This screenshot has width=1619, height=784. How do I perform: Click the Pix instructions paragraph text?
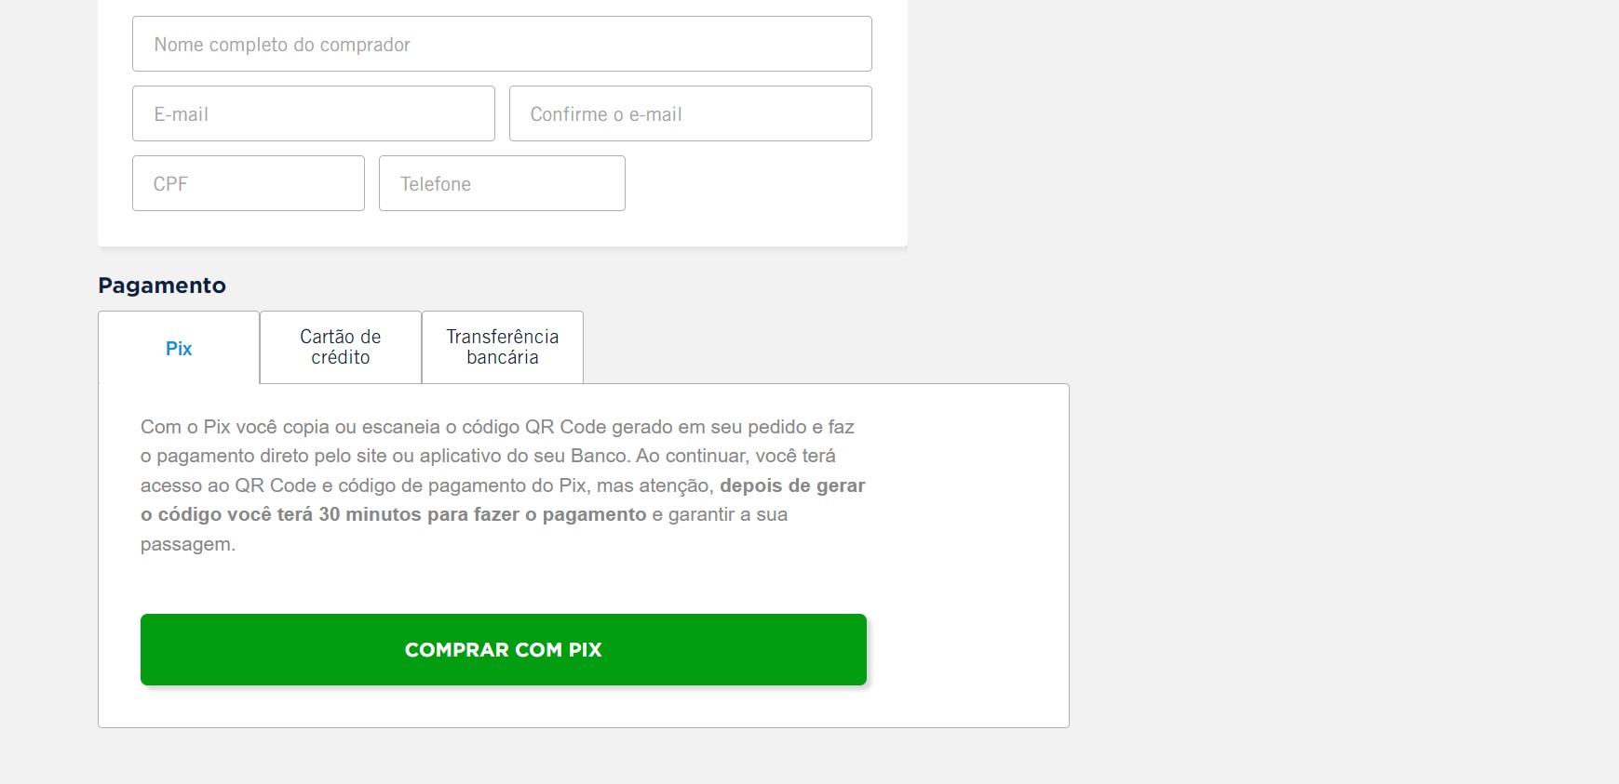pos(503,485)
